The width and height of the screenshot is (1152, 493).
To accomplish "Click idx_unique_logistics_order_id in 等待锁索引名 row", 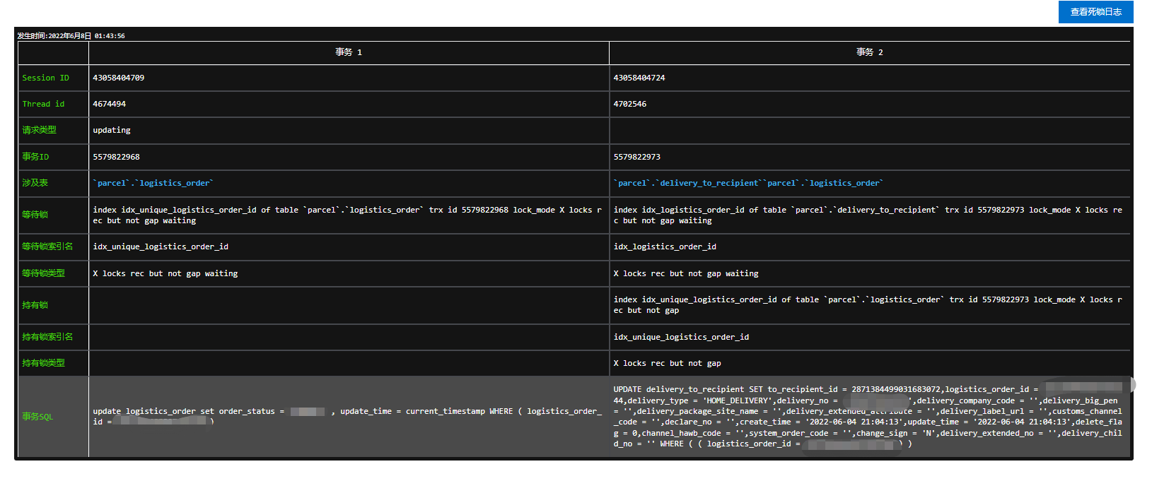I will pos(161,246).
